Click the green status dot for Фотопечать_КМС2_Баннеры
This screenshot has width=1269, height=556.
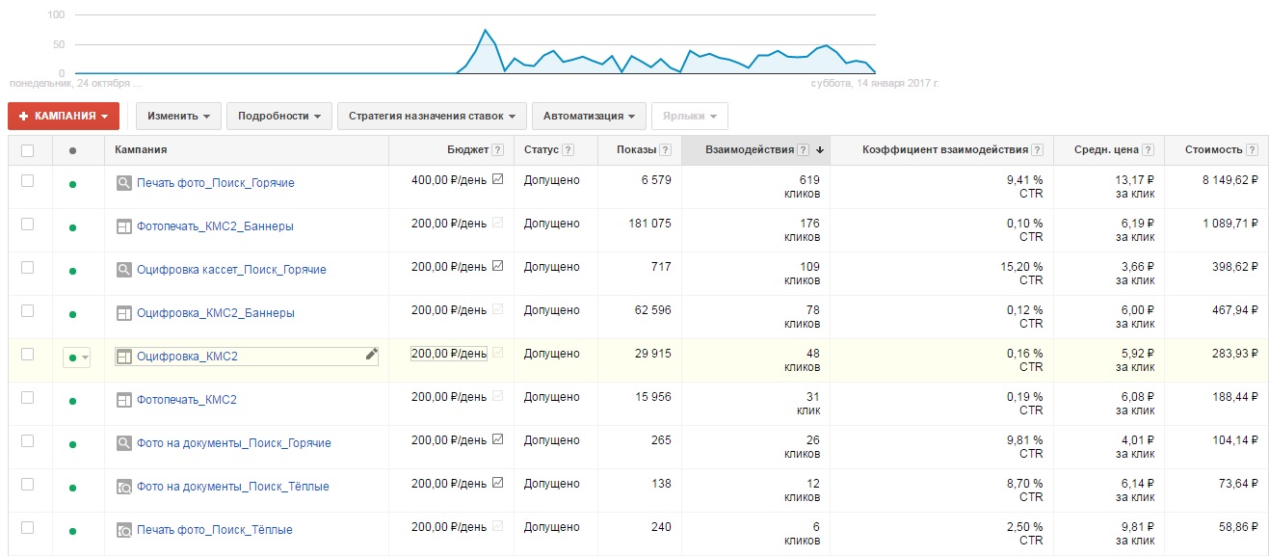[72, 227]
